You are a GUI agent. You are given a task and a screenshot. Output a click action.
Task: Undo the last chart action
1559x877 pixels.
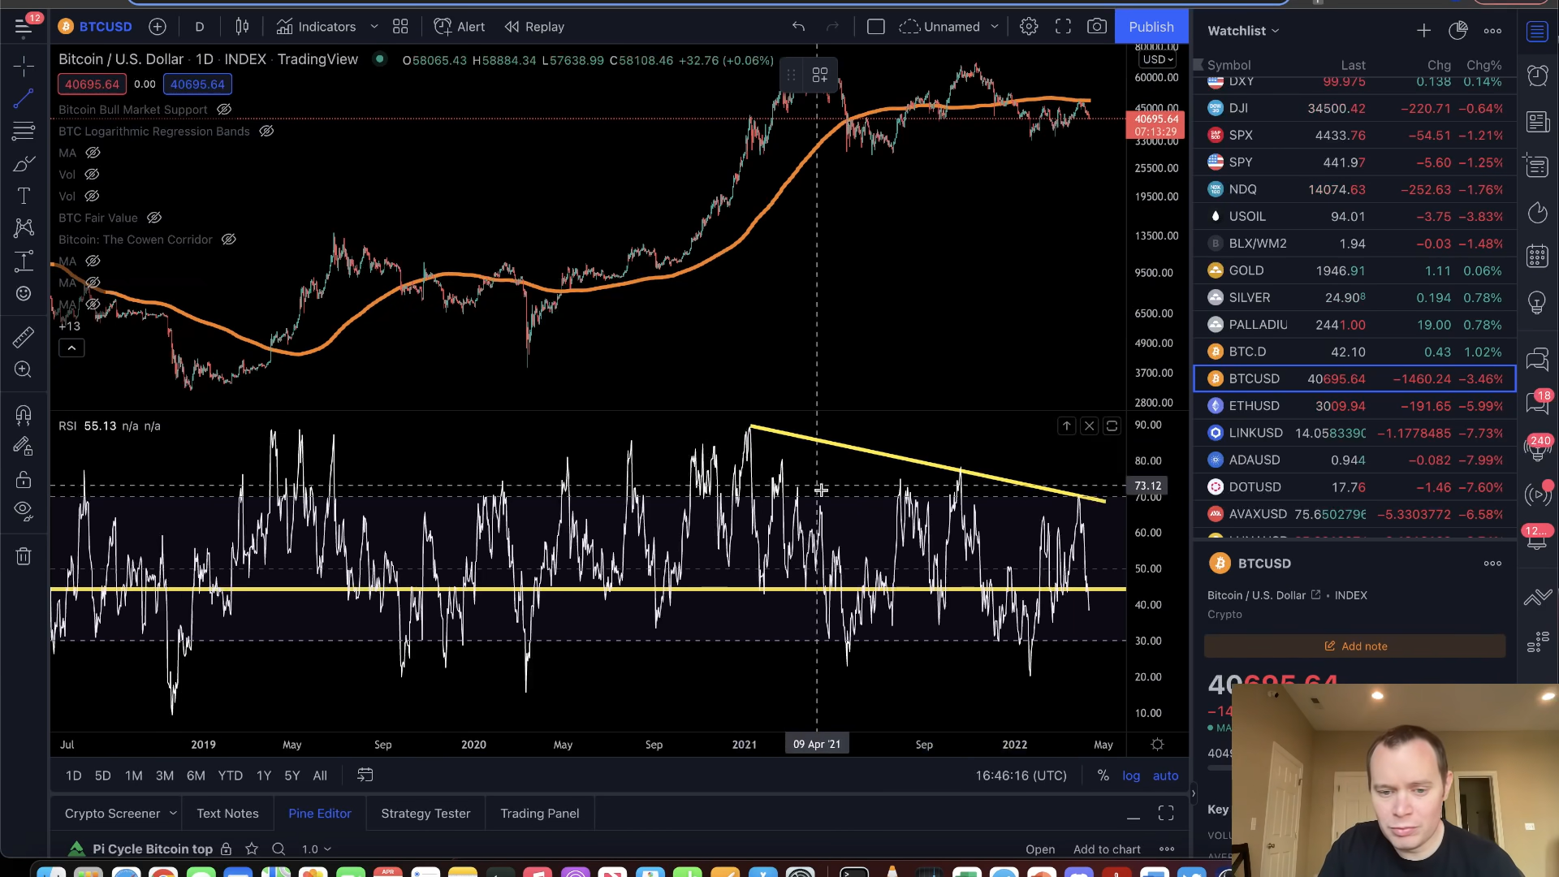[799, 27]
